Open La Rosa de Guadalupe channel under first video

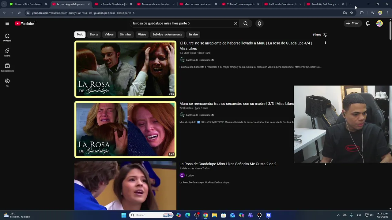pyautogui.click(x=198, y=60)
